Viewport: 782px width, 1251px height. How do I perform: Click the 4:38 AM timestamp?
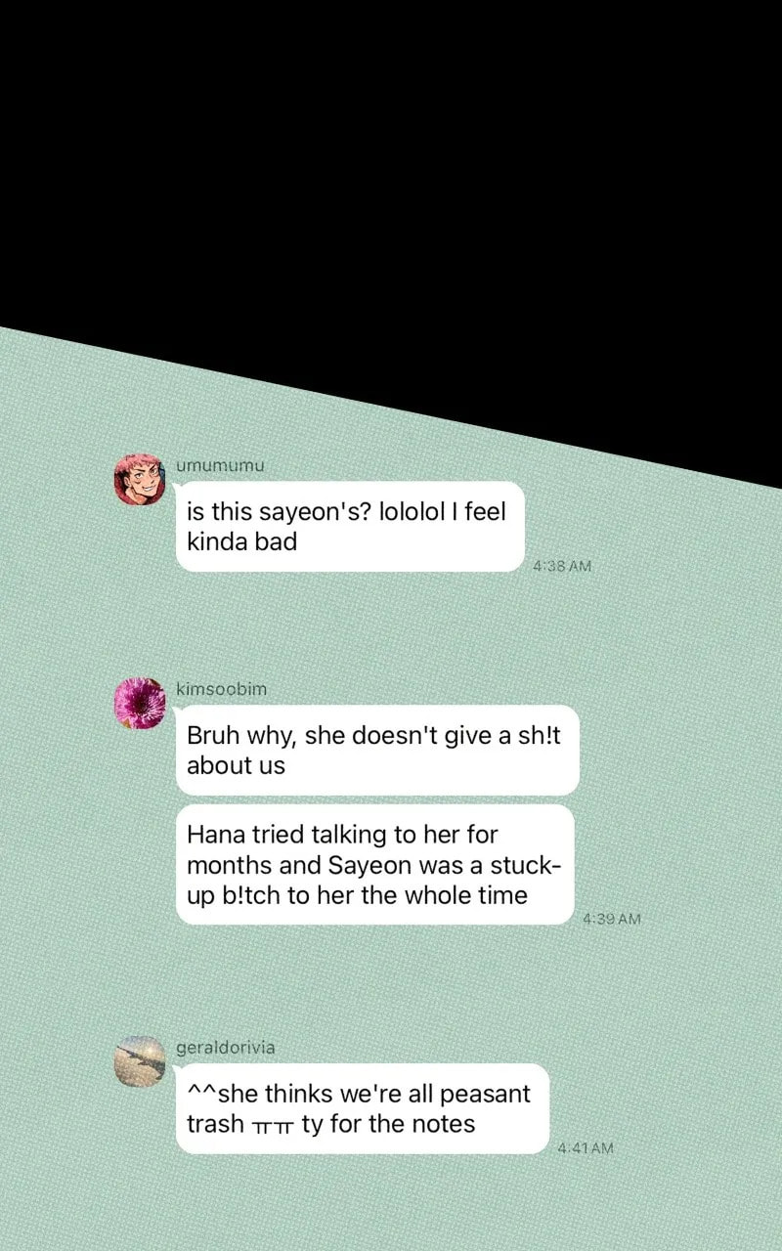[x=562, y=566]
